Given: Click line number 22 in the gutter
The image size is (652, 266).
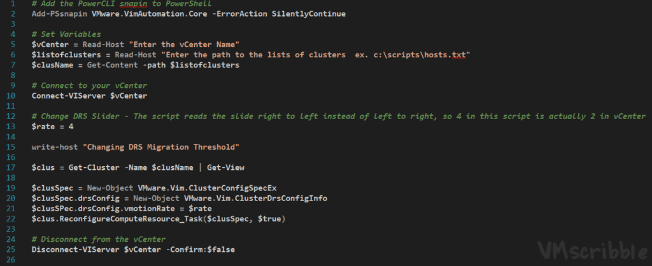Looking at the screenshot, I should pyautogui.click(x=12, y=219).
